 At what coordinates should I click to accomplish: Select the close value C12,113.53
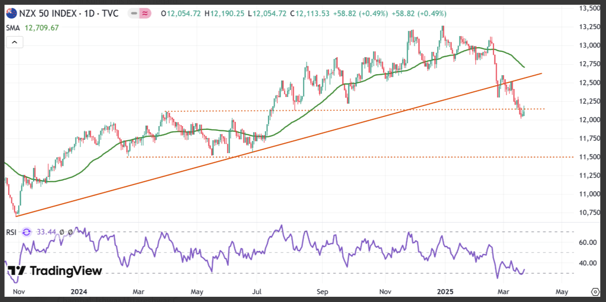pos(310,14)
